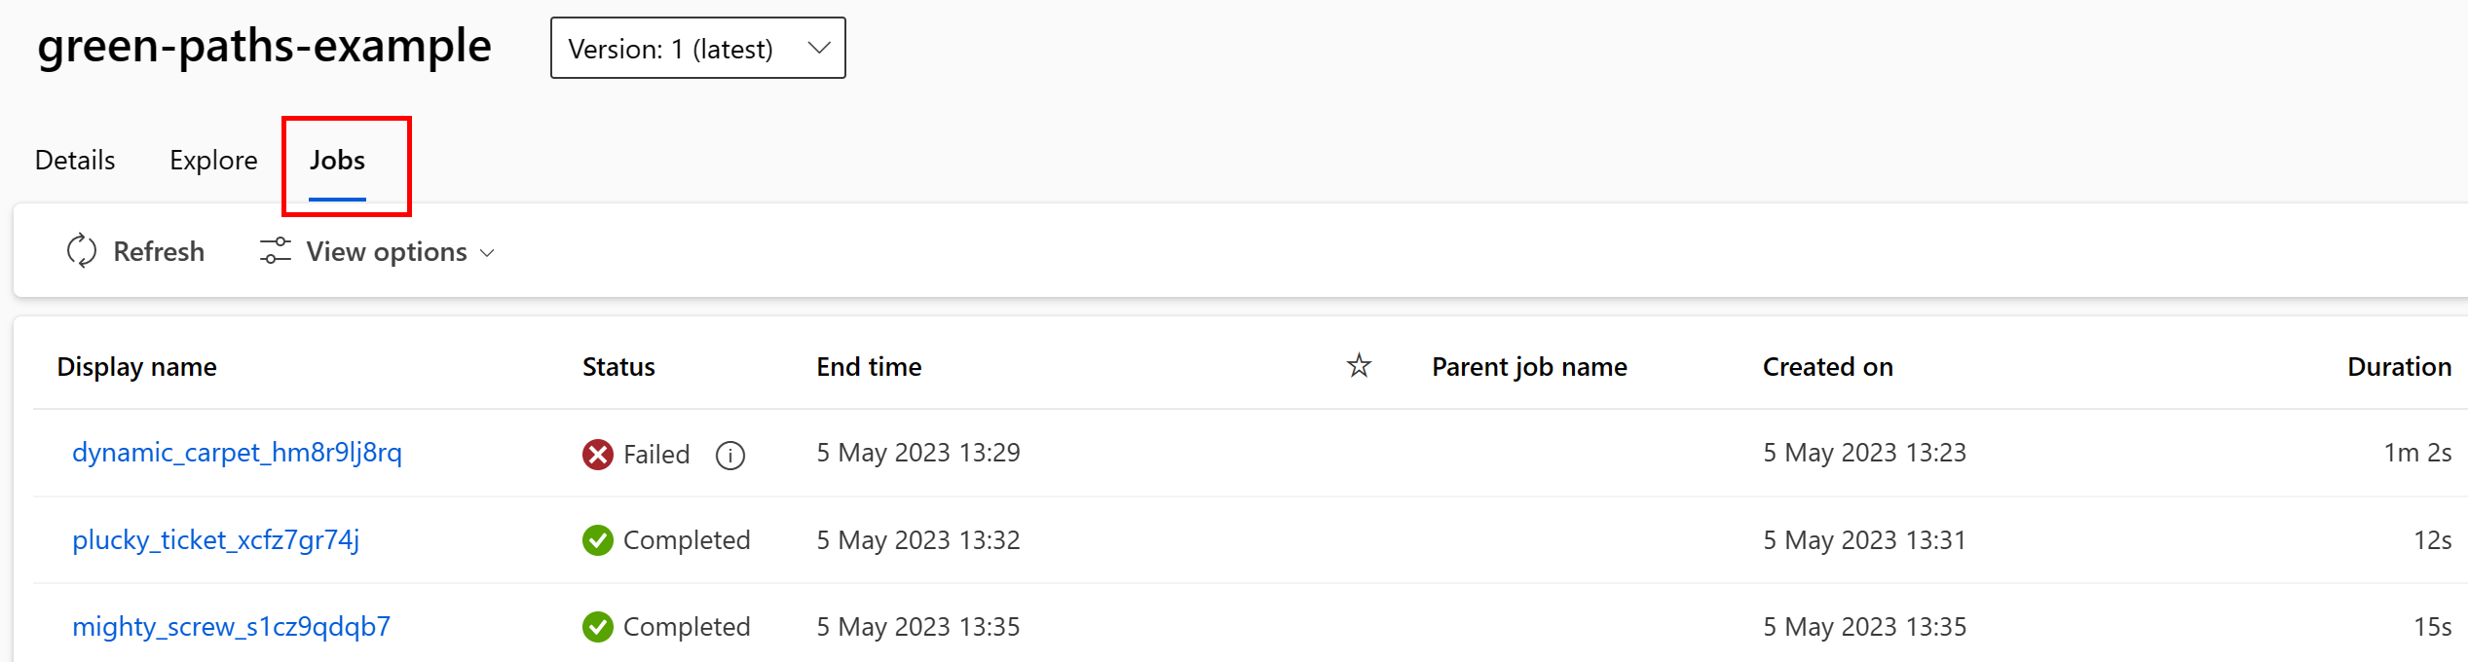Open the mighty_screw_s1cz9qdqb7 job link

point(231,627)
